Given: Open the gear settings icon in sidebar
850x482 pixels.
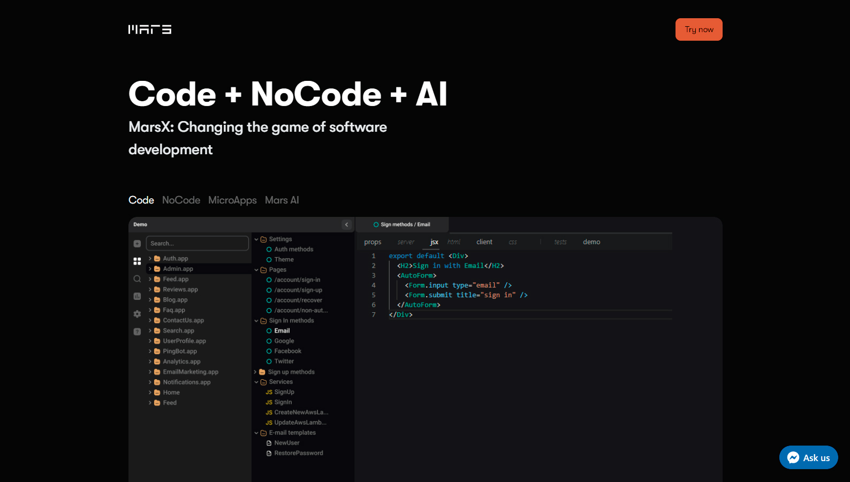Looking at the screenshot, I should [x=137, y=314].
